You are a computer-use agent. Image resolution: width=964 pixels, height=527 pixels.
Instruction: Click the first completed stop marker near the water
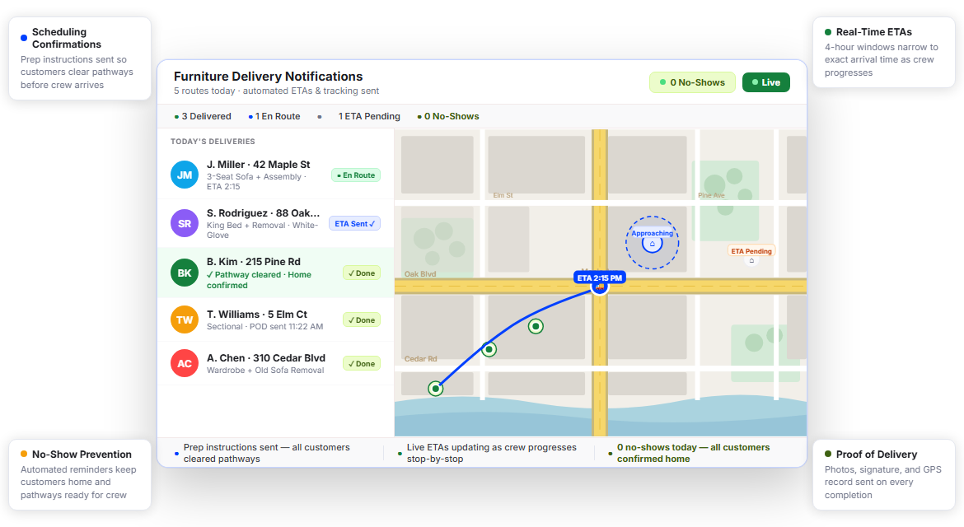436,388
